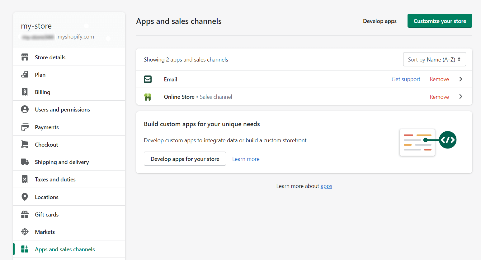Viewport: 481px width, 260px height.
Task: Click the Payments card icon
Action: pos(25,127)
